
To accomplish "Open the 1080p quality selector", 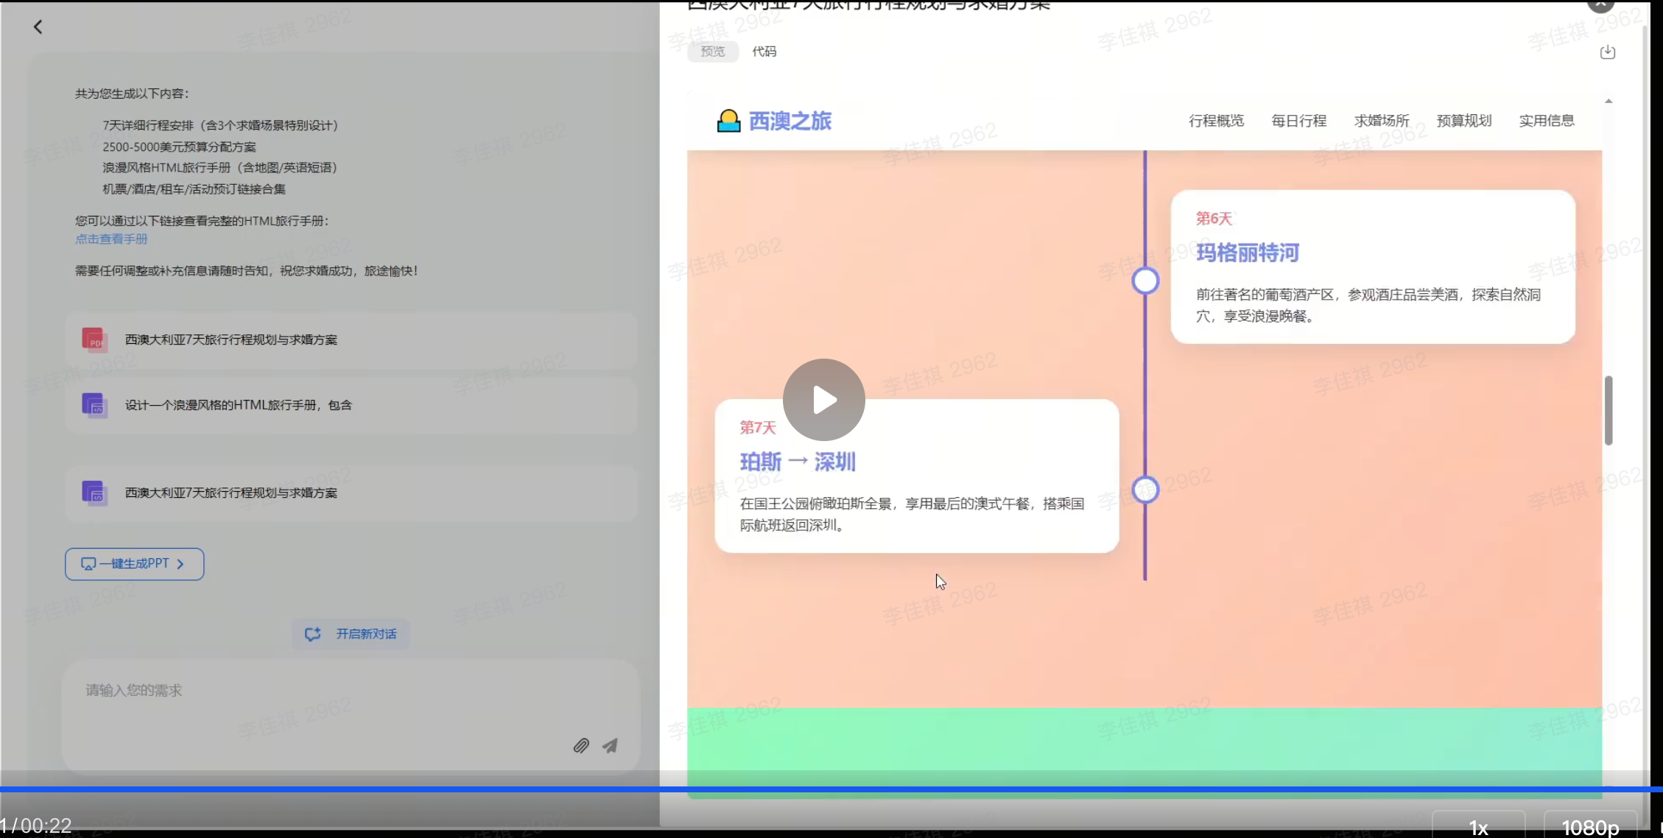I will pos(1590,826).
